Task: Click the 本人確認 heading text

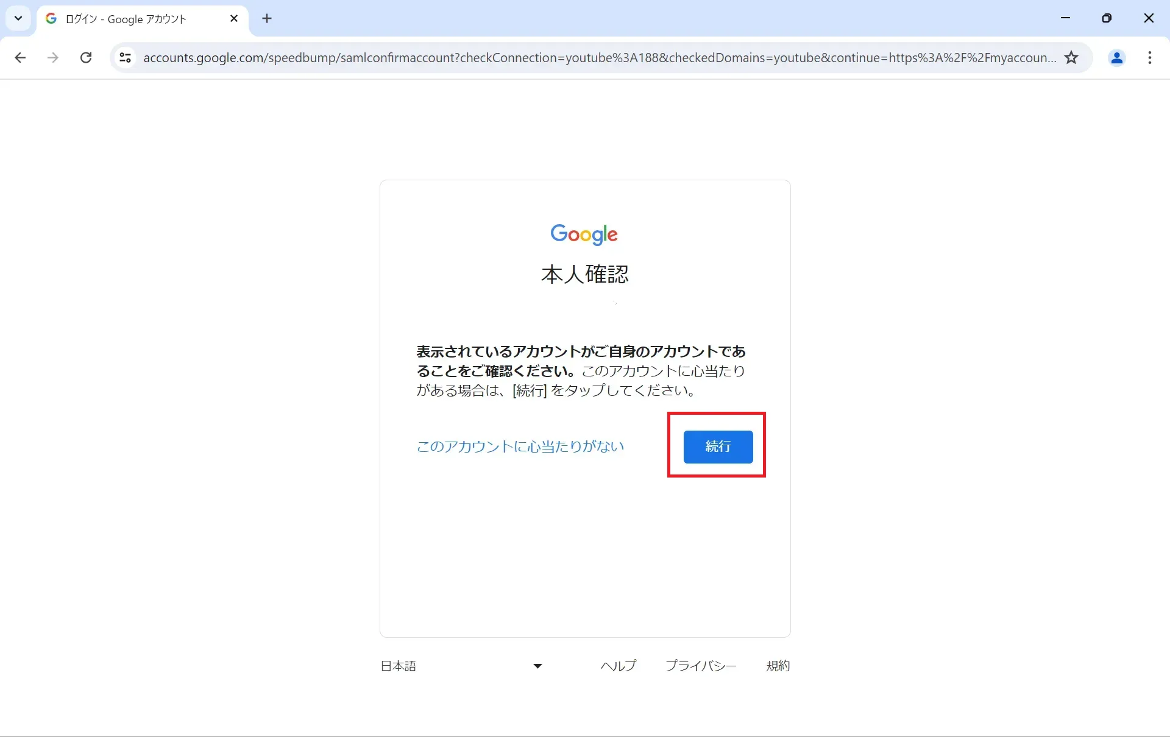Action: click(584, 275)
